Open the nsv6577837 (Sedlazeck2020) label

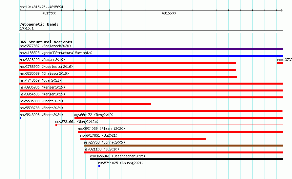[x=45, y=46]
